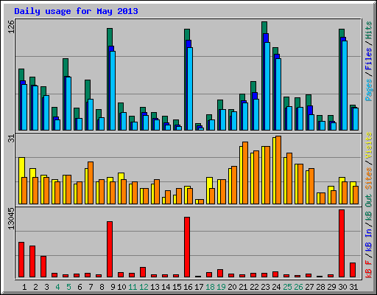Click green weekend day label "18"
Image resolution: width=377 pixels, height=295 pixels.
(x=210, y=287)
